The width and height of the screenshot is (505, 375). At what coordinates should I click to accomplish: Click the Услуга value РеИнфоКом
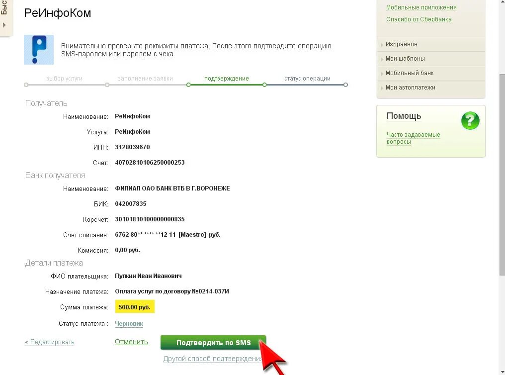[132, 132]
